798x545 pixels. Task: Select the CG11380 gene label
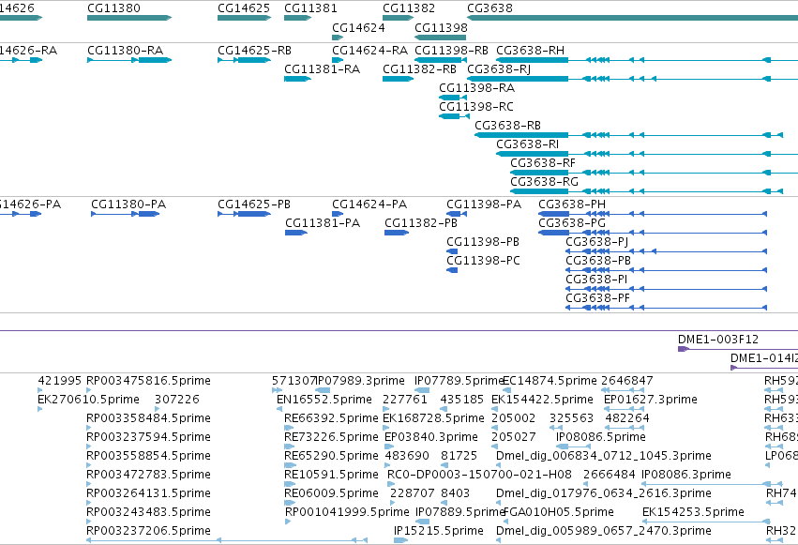(x=113, y=8)
